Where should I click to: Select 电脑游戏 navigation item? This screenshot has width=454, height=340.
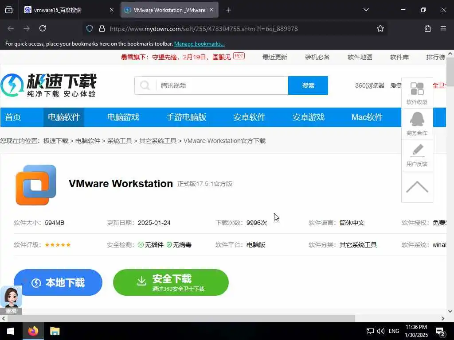(x=123, y=117)
